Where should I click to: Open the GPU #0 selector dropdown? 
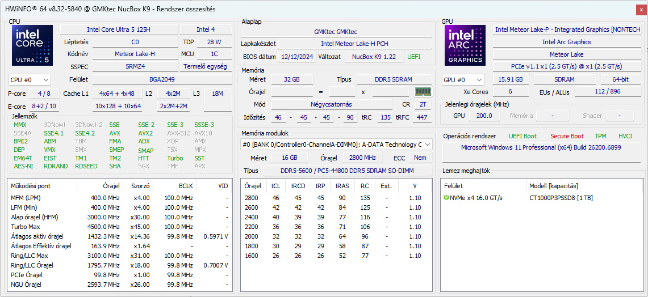[x=463, y=80]
